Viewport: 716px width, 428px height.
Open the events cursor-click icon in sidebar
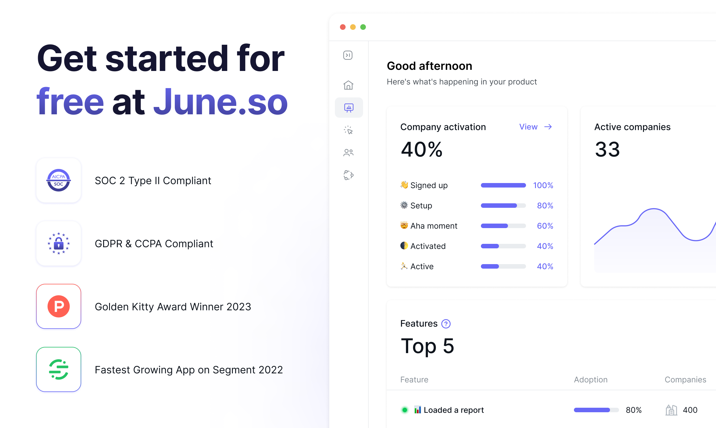click(348, 130)
